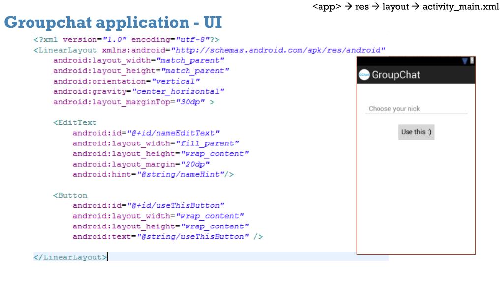Click the path text ending in 'activity_main.xml'
Screen dimensions: 504x283
406,7
